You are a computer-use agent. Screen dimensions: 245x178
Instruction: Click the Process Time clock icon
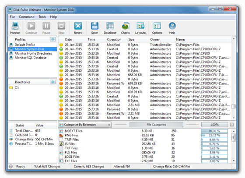(x=11, y=143)
